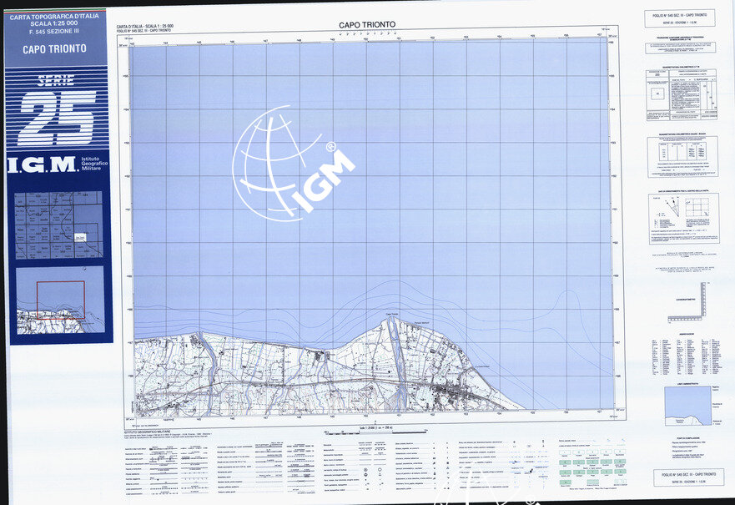Open the coastal location inset thumbnail
This screenshot has height=505, width=735.
click(x=60, y=300)
